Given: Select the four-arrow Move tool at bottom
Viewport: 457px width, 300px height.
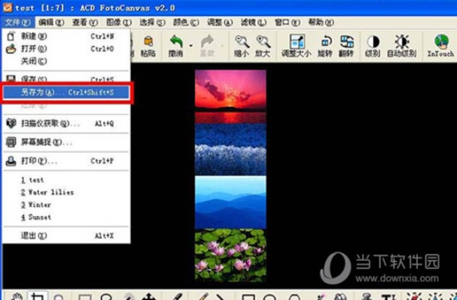Looking at the screenshot, I should (149, 297).
